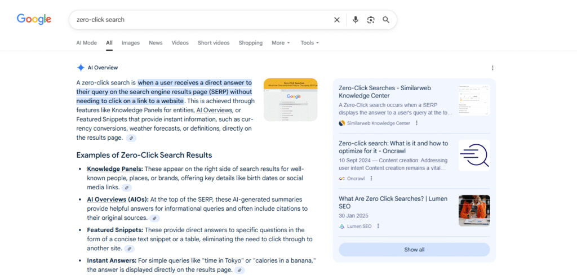Open three-dot menu beside Lumen SEO source

pyautogui.click(x=378, y=226)
